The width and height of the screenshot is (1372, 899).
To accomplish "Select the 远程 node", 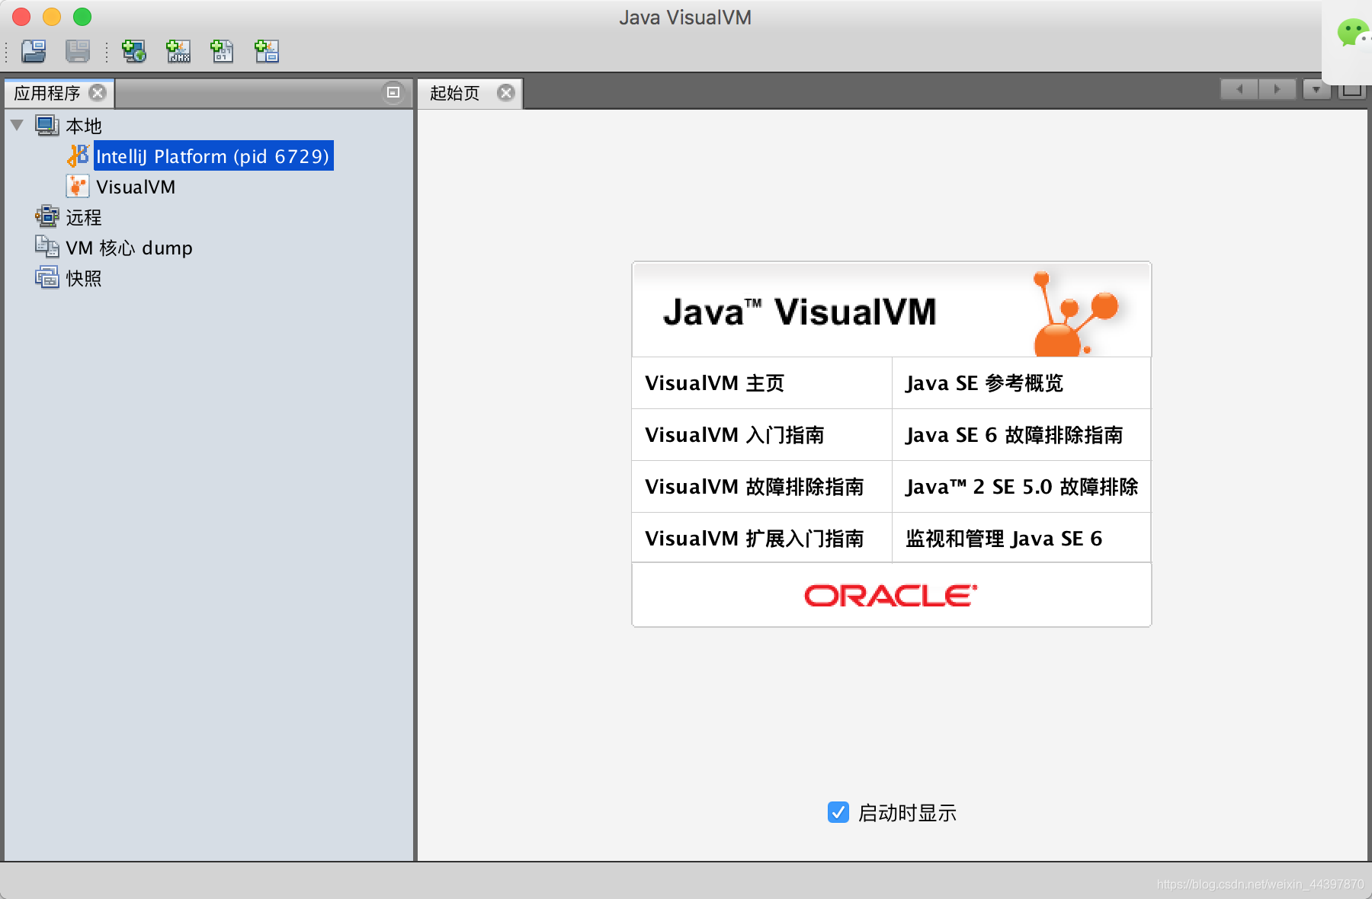I will pos(84,217).
